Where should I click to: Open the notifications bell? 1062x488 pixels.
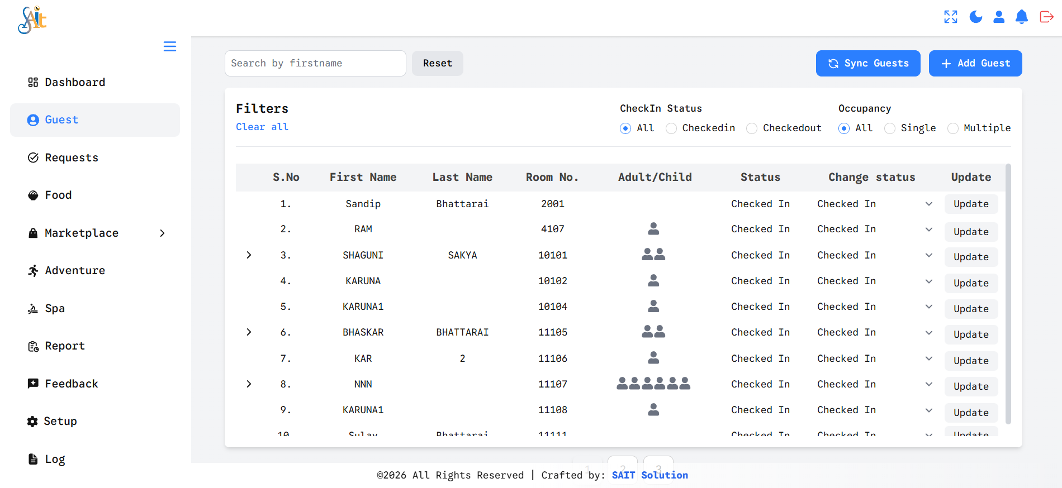click(1022, 17)
